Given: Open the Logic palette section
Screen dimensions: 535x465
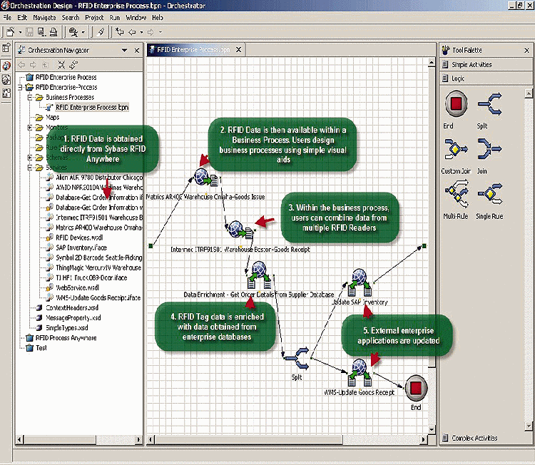Looking at the screenshot, I should (x=486, y=78).
